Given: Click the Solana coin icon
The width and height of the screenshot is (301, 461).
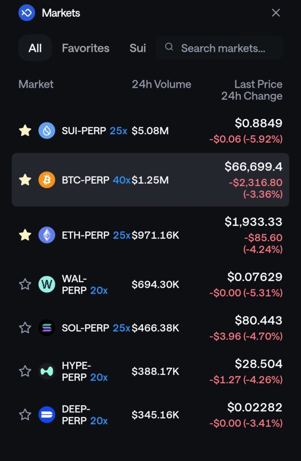Looking at the screenshot, I should (47, 328).
